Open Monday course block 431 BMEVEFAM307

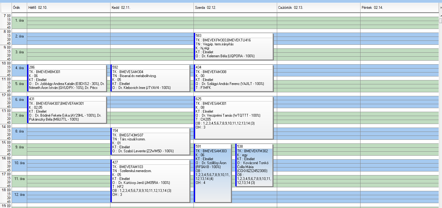67,110
